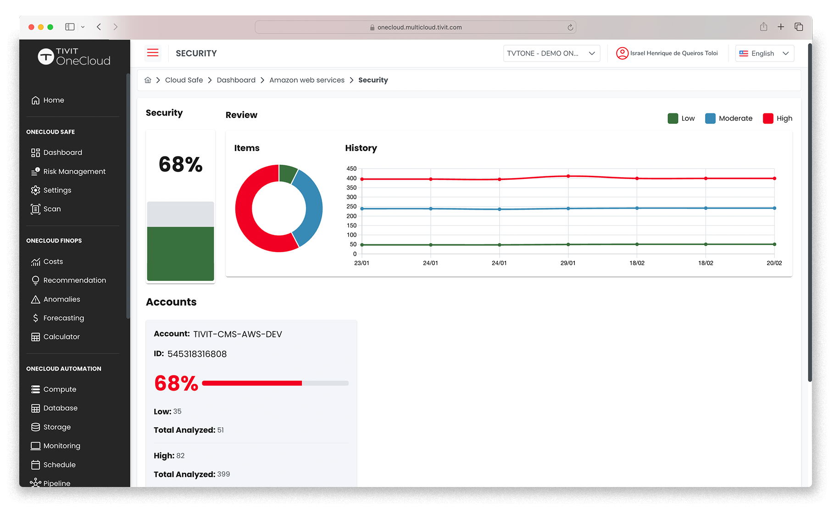Click the Risk Management icon

pyautogui.click(x=35, y=171)
